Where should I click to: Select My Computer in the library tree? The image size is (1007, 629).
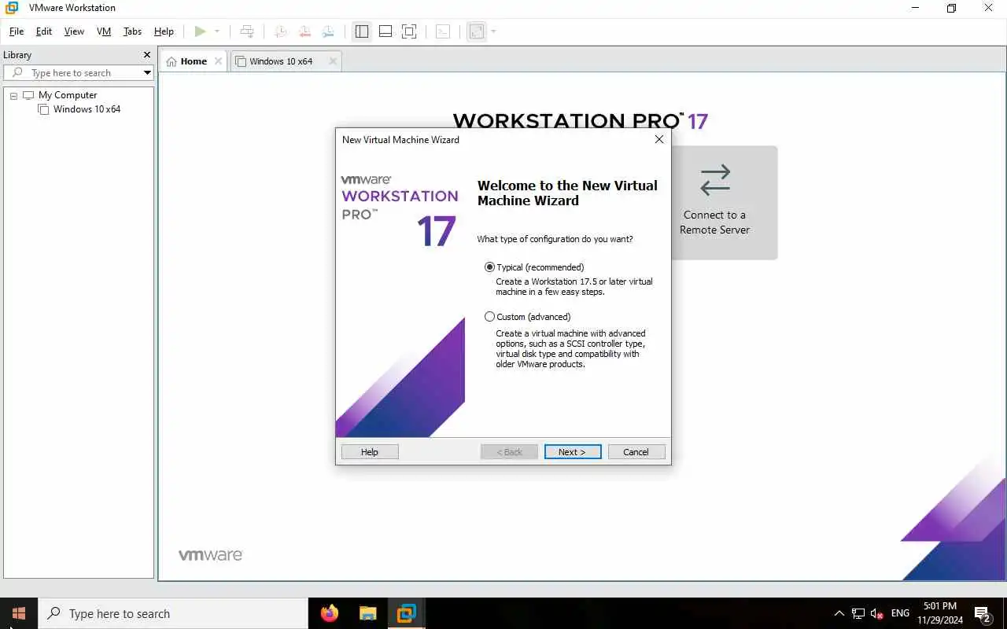68,95
